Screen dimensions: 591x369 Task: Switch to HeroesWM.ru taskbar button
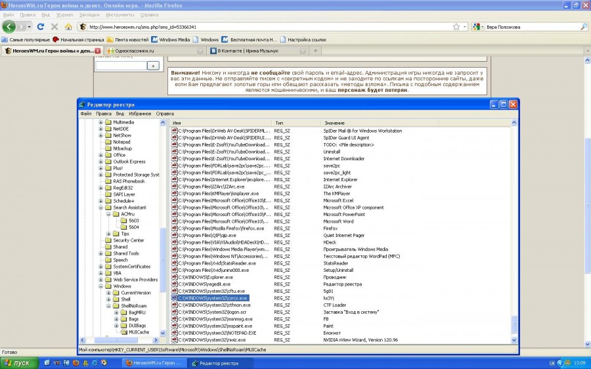(154, 363)
